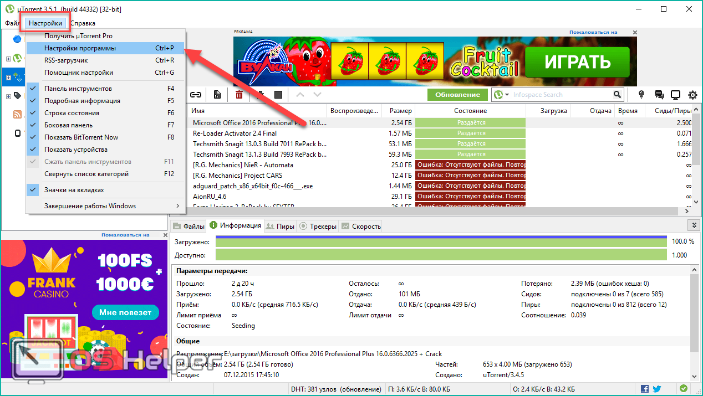This screenshot has height=396, width=703.
Task: Click the Infospace Search input field
Action: click(560, 95)
